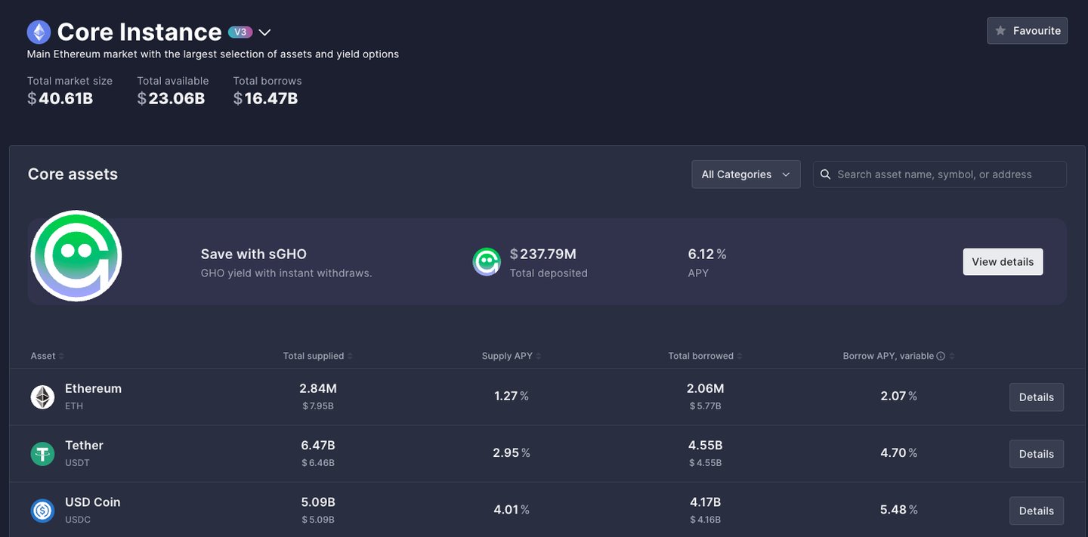Expand the Core Instance market chevron
The height and width of the screenshot is (537, 1088).
264,32
